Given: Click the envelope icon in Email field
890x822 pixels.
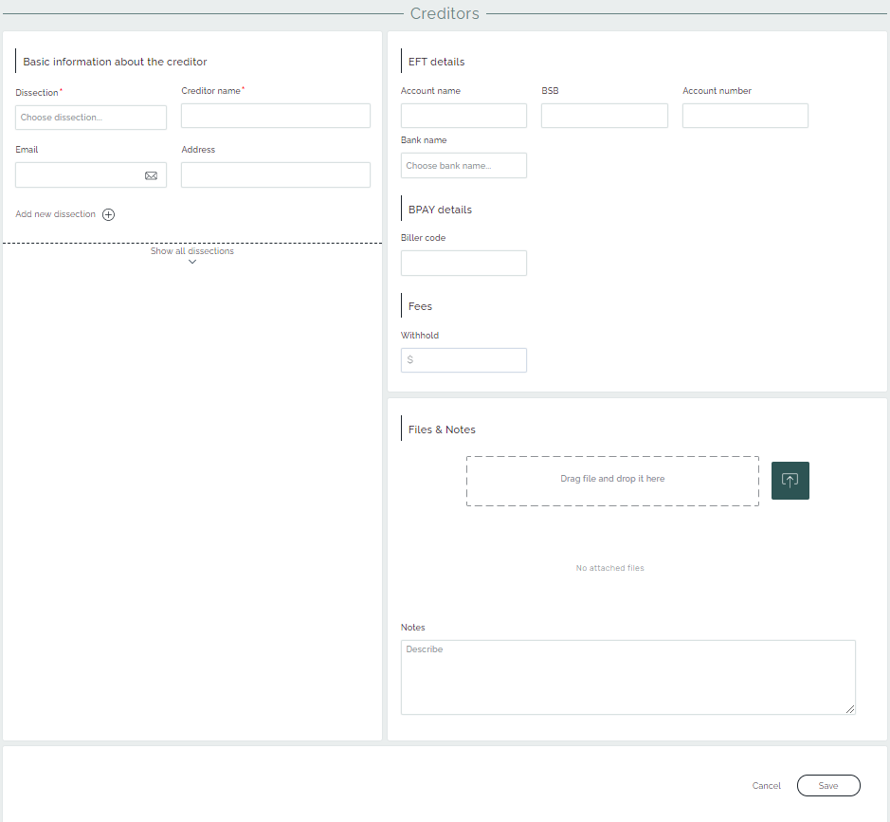Looking at the screenshot, I should pyautogui.click(x=151, y=175).
